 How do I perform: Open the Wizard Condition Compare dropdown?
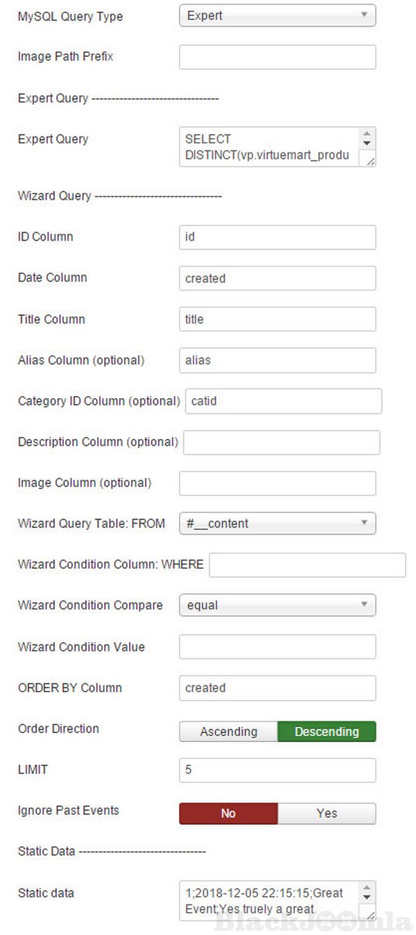click(x=277, y=605)
